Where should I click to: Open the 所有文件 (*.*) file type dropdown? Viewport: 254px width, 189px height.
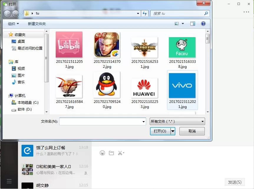point(177,121)
